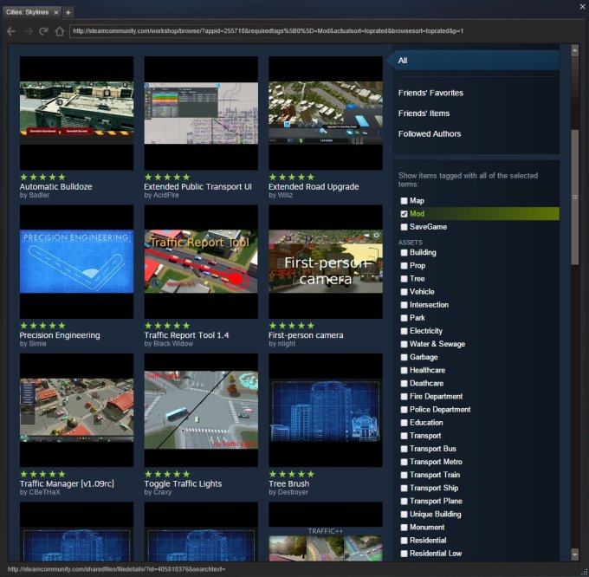Image resolution: width=589 pixels, height=577 pixels.
Task: Open Extended Road Upgrade thumbnail
Action: pos(326,113)
